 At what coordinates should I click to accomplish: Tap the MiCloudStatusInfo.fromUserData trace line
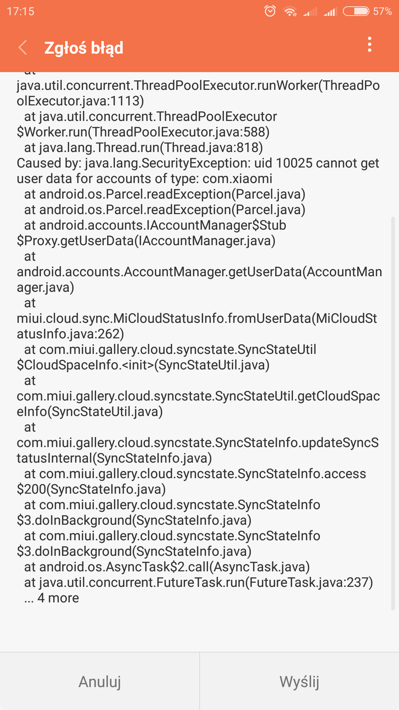pyautogui.click(x=197, y=318)
